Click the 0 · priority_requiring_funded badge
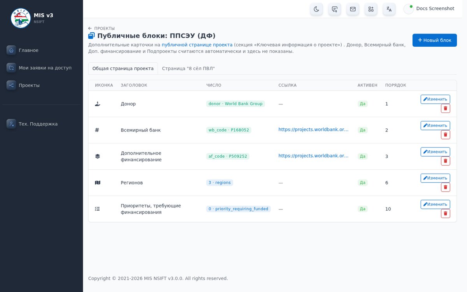Viewport: 467px width, 292px height. click(239, 209)
